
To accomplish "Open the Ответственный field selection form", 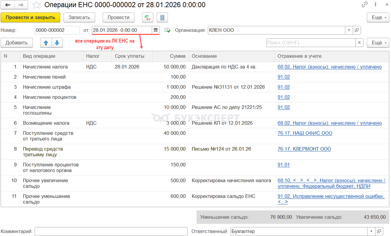I will click(379, 231).
